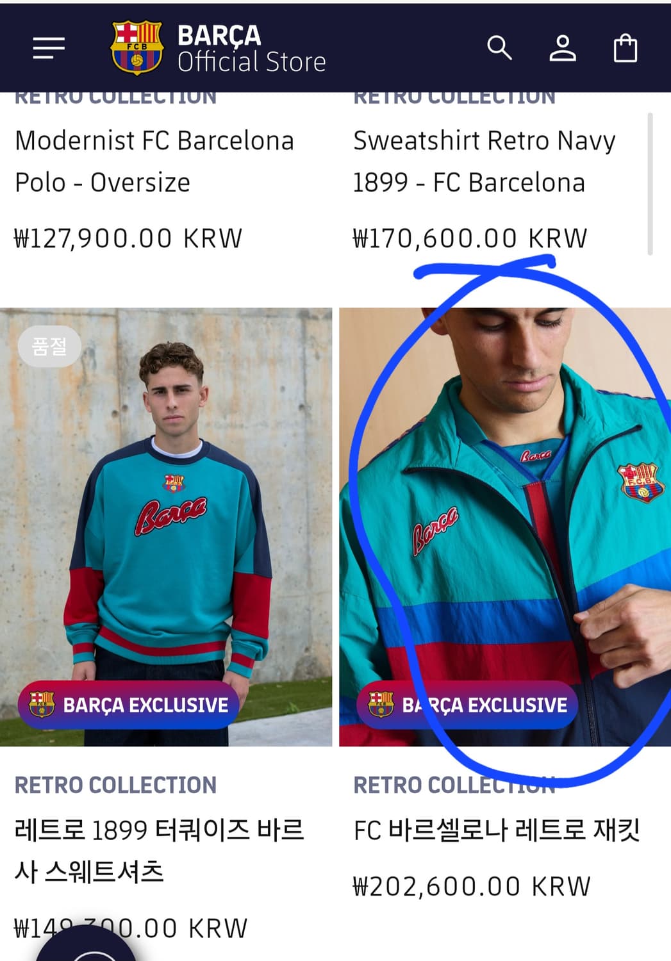Open the FC 바르셀로나 레트로 재킷 title
The height and width of the screenshot is (961, 671).
coord(496,830)
